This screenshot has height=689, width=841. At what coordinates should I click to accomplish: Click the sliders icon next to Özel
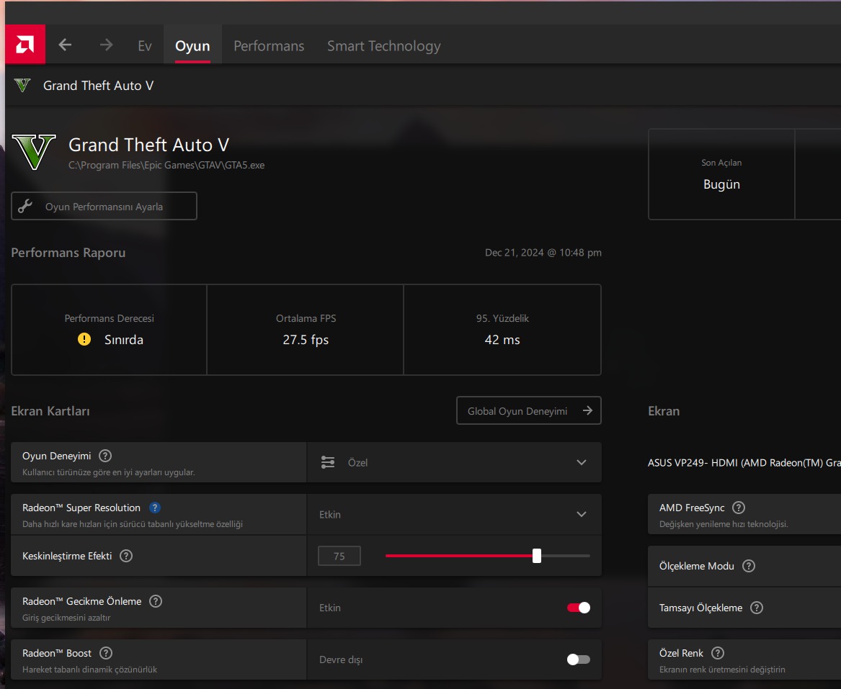pos(328,462)
